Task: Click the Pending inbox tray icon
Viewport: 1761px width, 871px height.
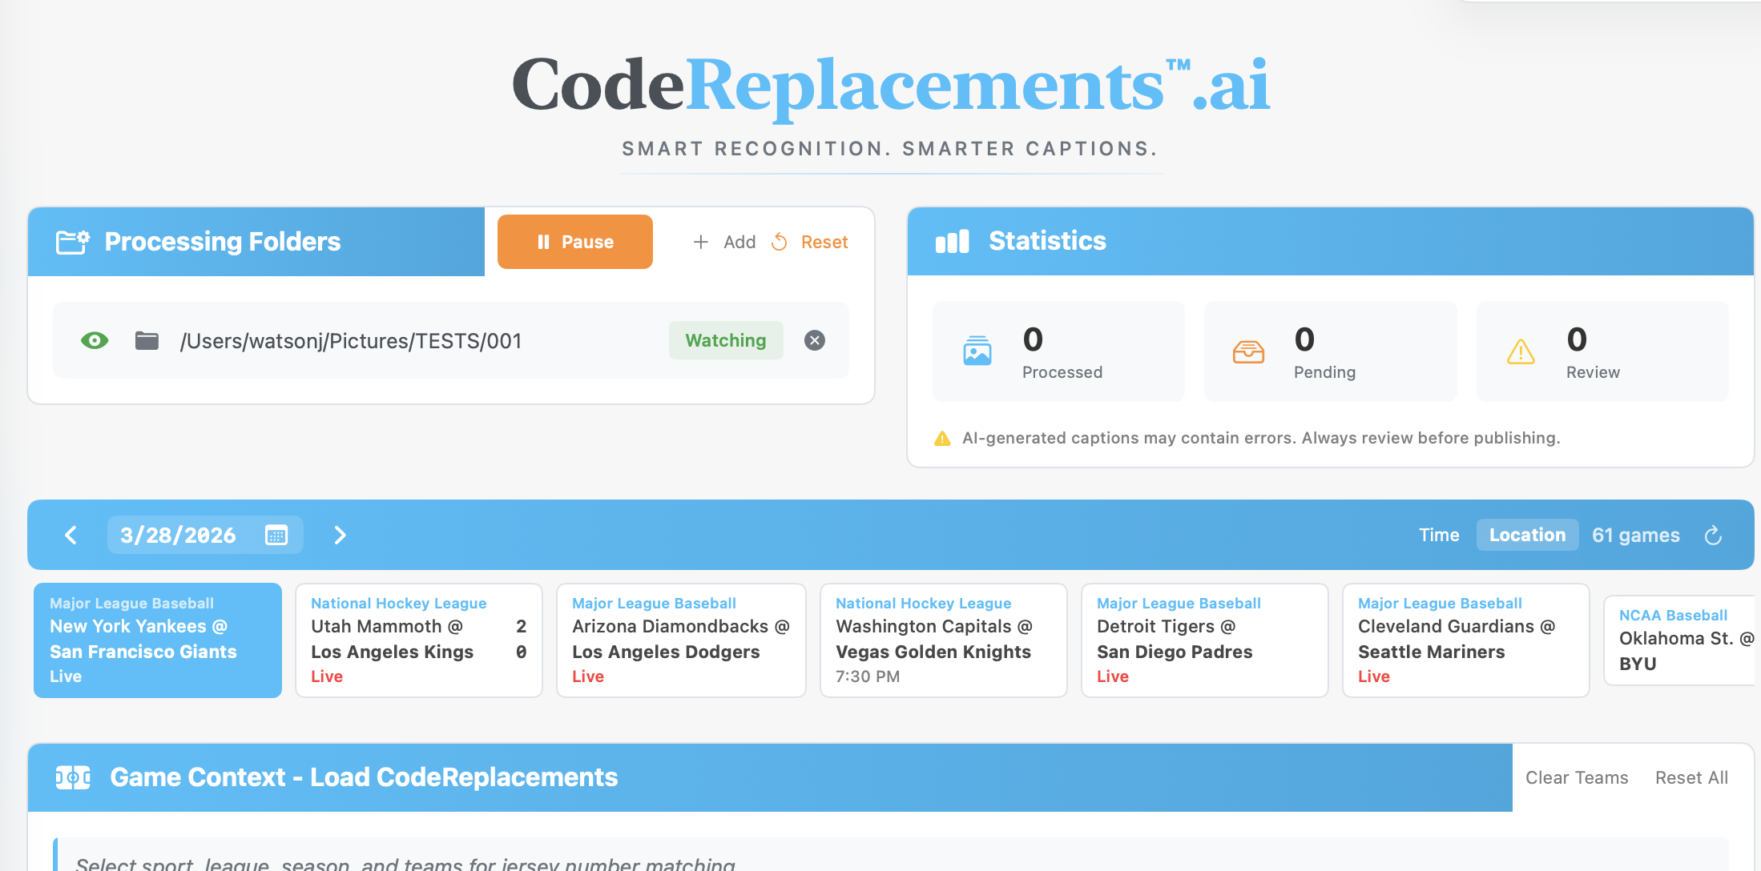Action: click(x=1247, y=351)
